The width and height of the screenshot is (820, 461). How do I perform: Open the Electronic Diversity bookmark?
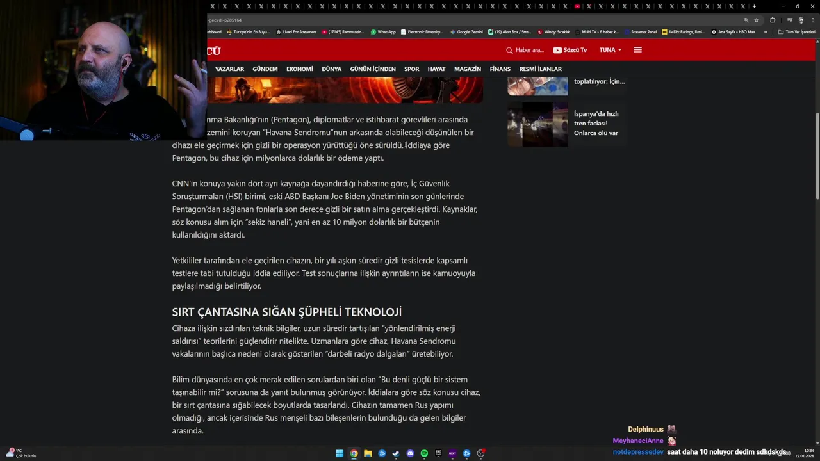422,32
